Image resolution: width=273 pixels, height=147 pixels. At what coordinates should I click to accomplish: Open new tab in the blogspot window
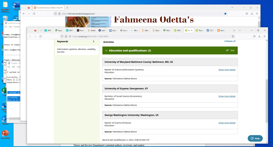(67, 8)
